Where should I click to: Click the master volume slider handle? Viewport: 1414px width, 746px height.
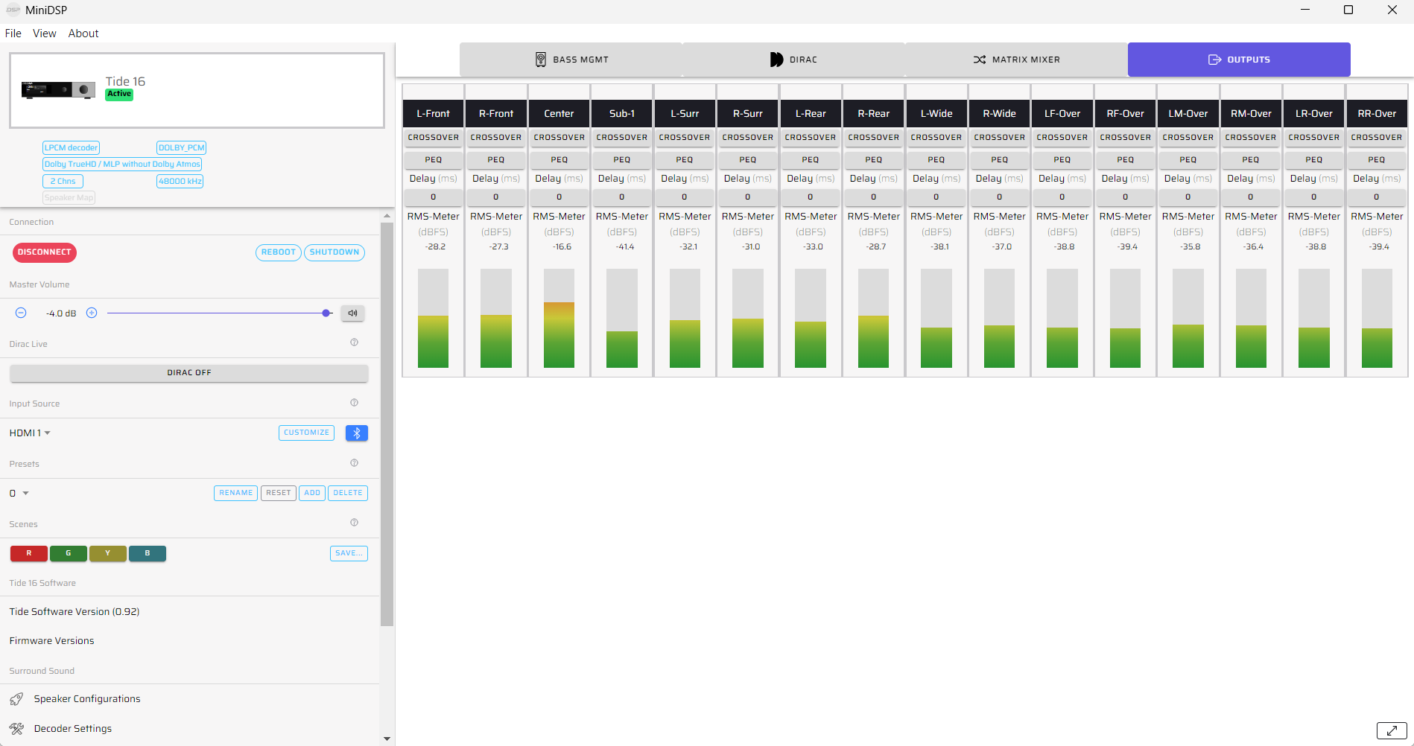pyautogui.click(x=326, y=313)
